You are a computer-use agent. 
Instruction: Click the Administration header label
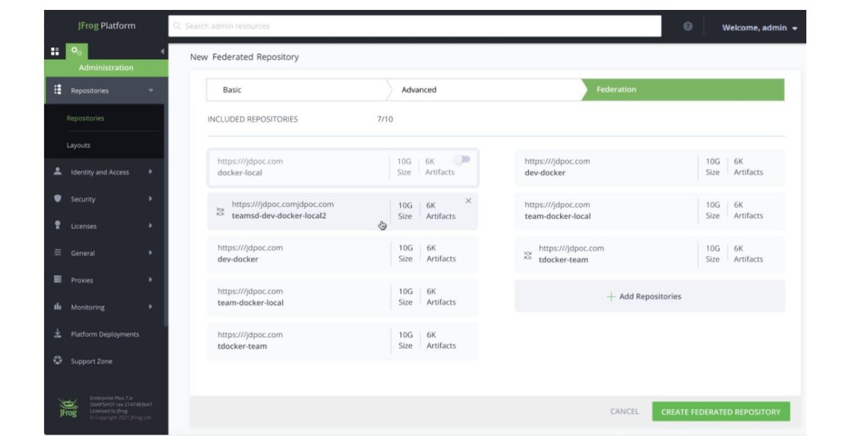(106, 68)
